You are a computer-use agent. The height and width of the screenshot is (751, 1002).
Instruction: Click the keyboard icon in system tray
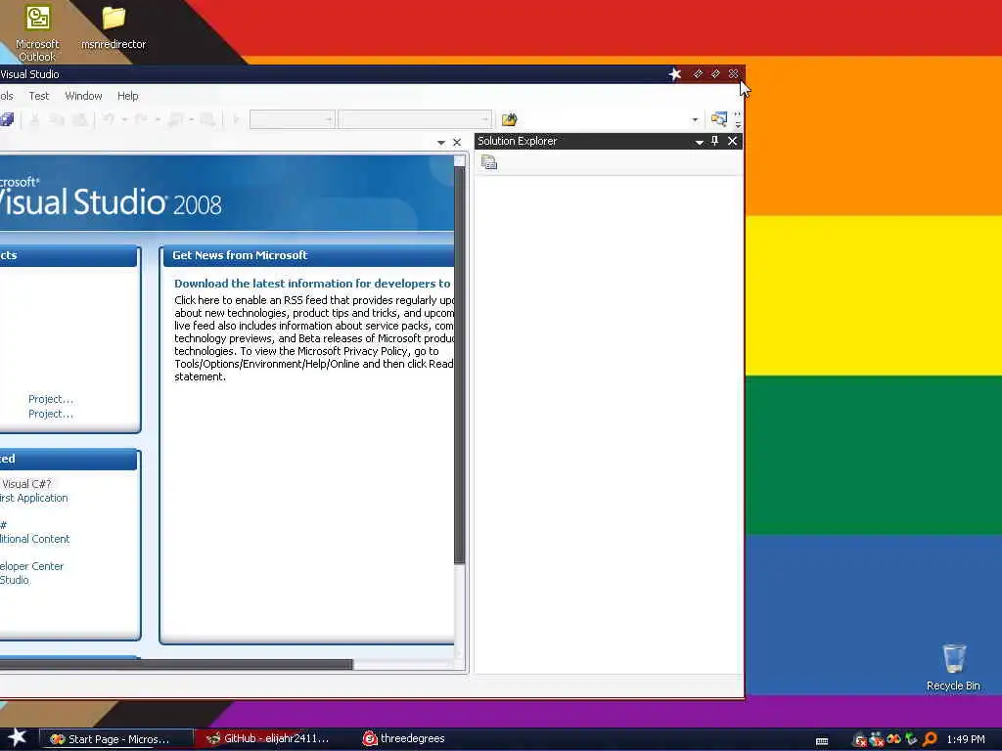pos(822,741)
